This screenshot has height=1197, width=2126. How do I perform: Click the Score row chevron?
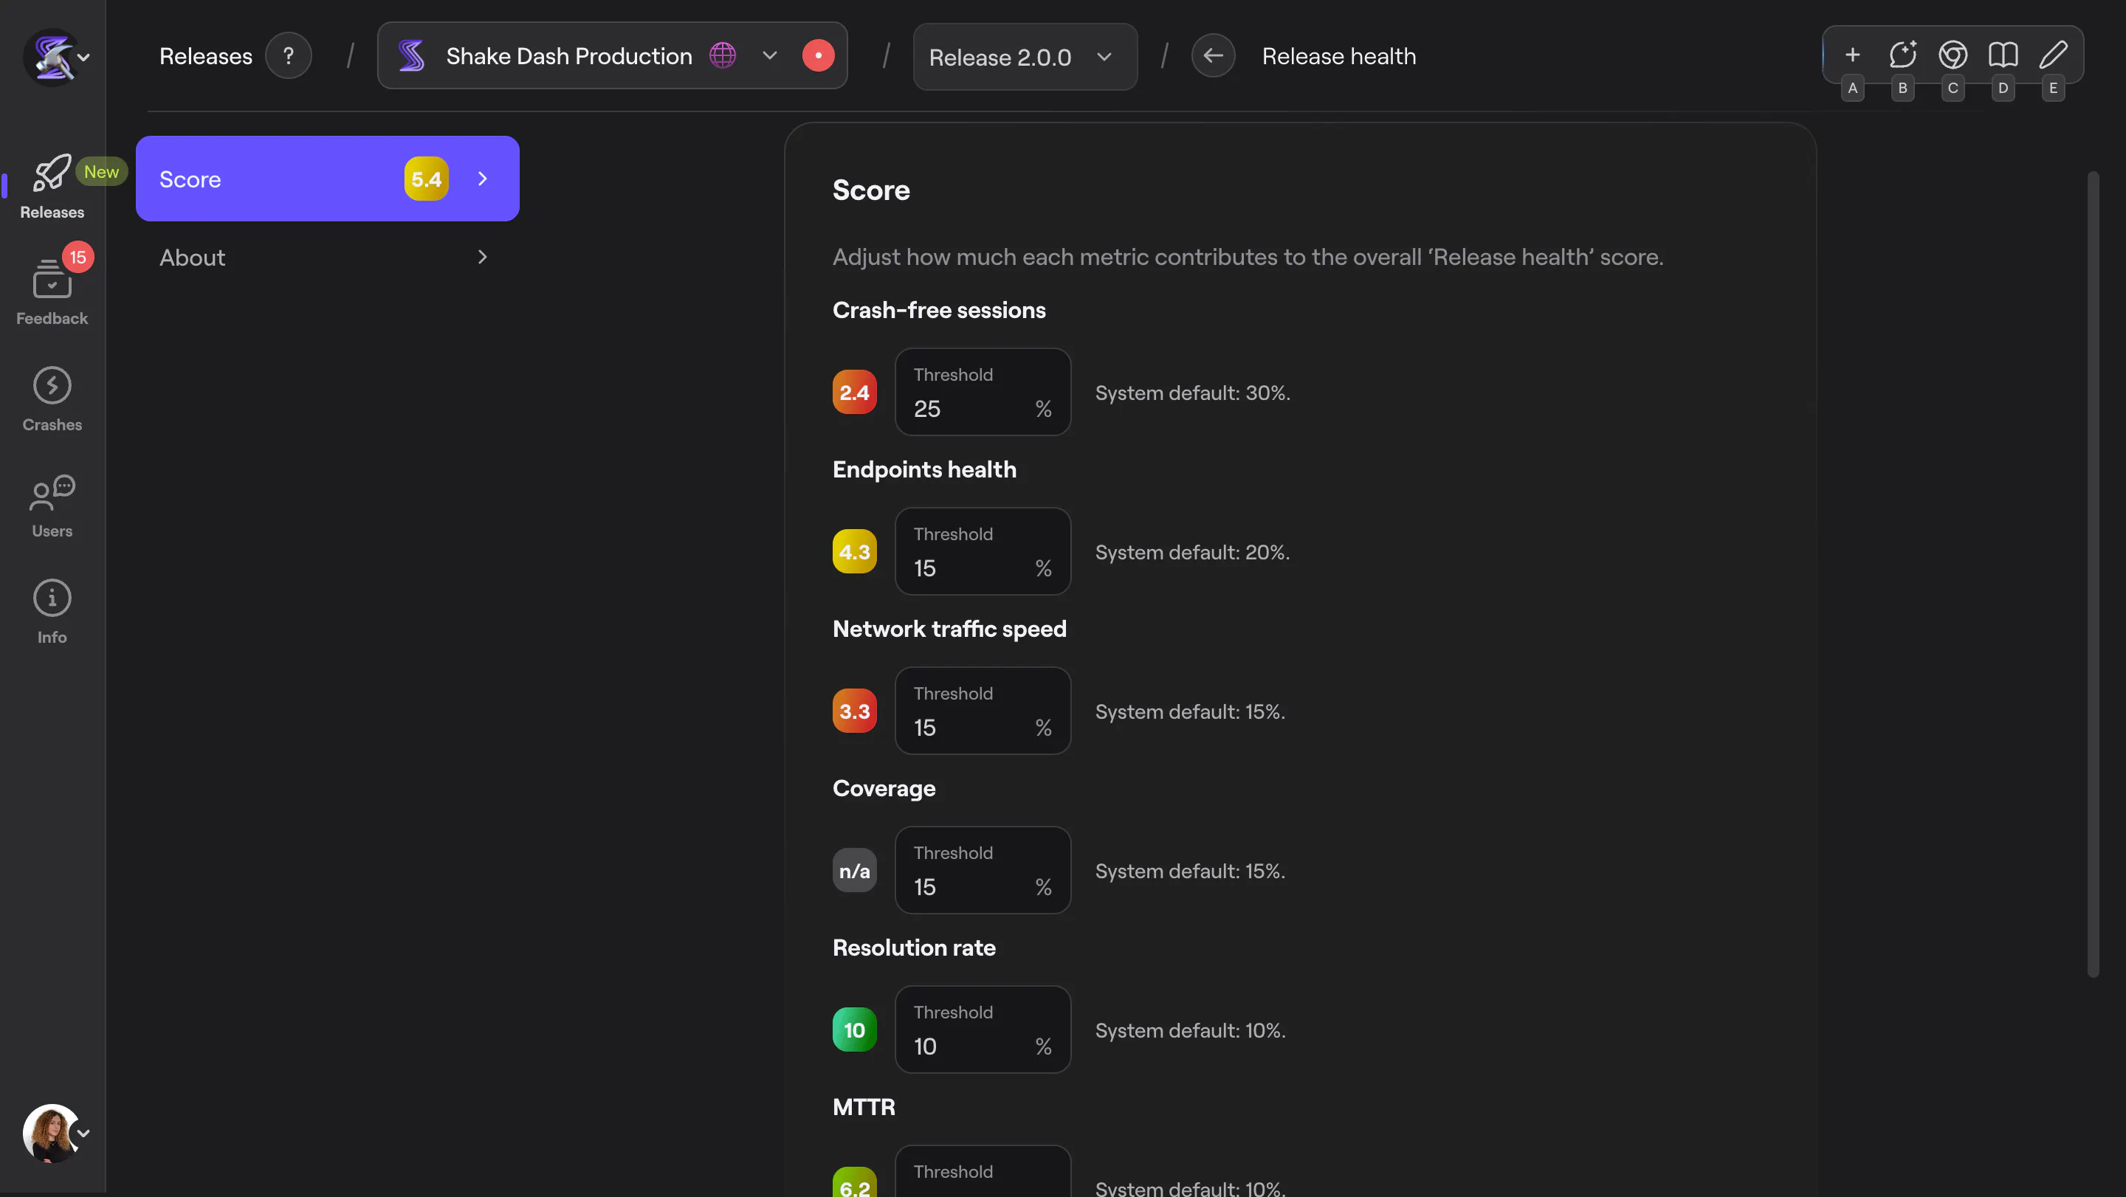click(x=483, y=179)
